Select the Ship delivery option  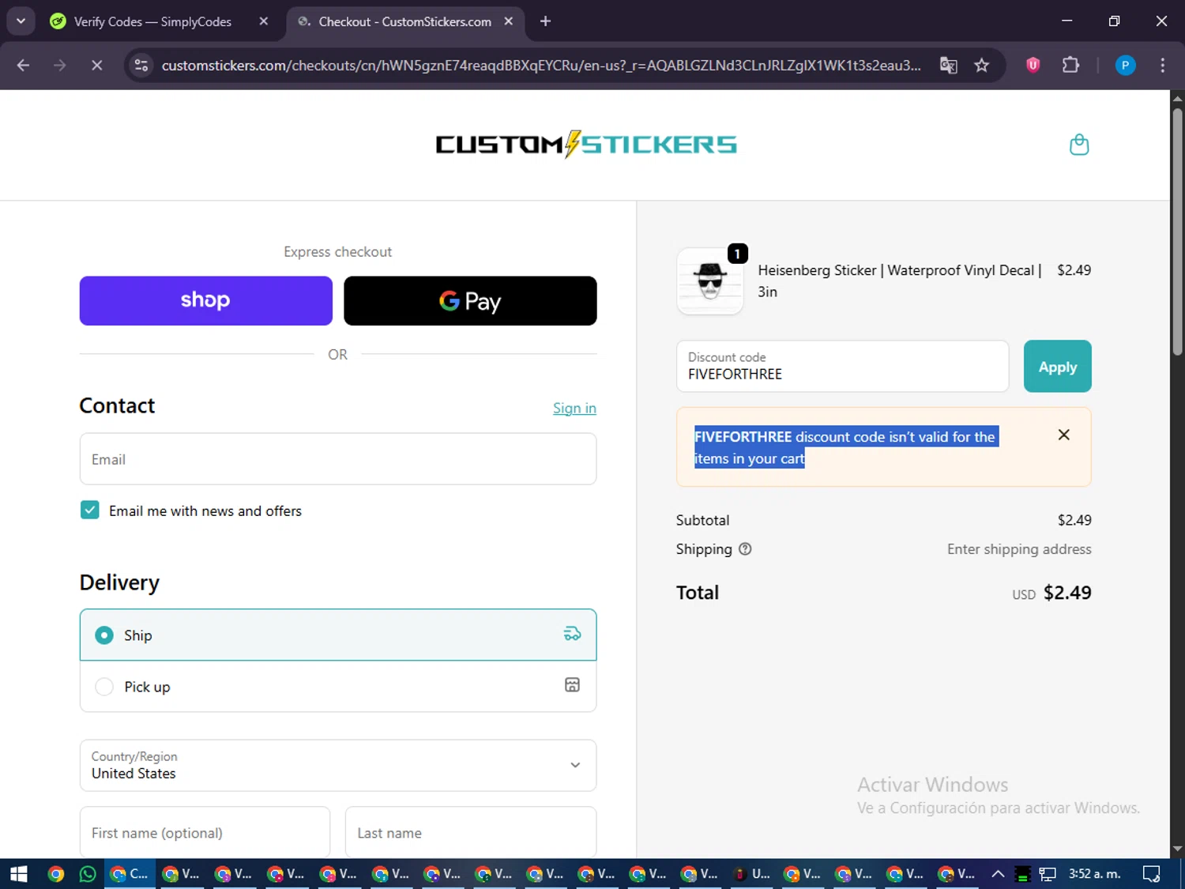point(338,635)
